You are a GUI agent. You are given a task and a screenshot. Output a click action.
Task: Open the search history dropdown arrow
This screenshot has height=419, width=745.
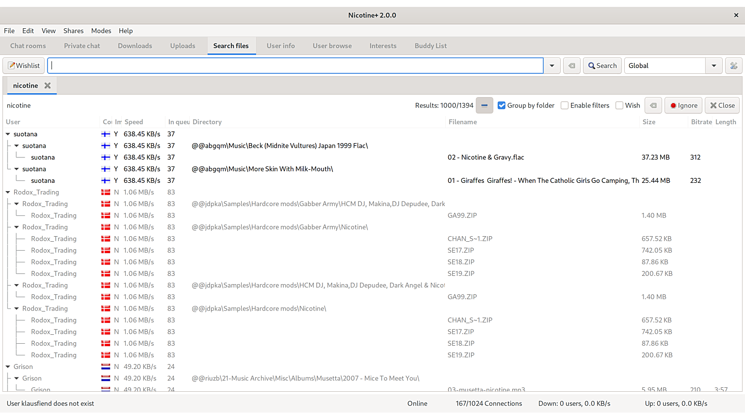(552, 66)
